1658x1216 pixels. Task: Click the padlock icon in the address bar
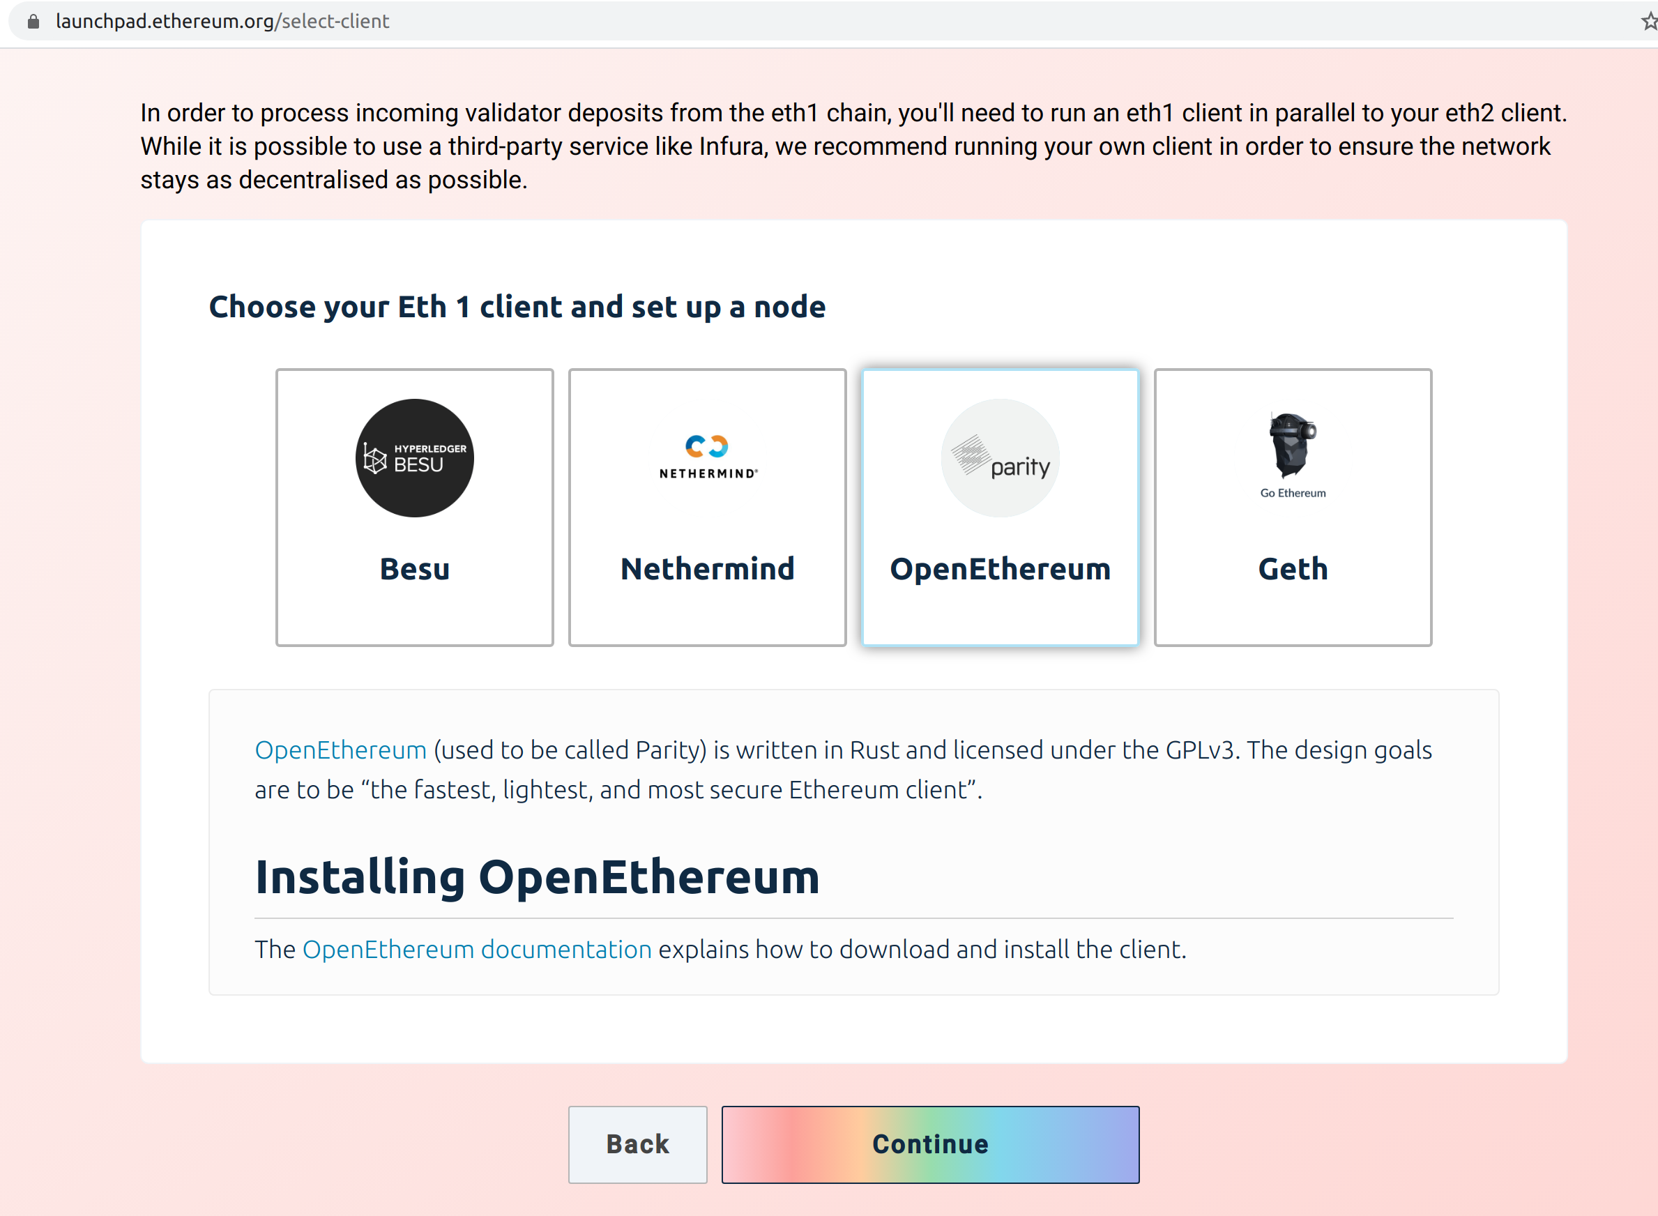32,21
